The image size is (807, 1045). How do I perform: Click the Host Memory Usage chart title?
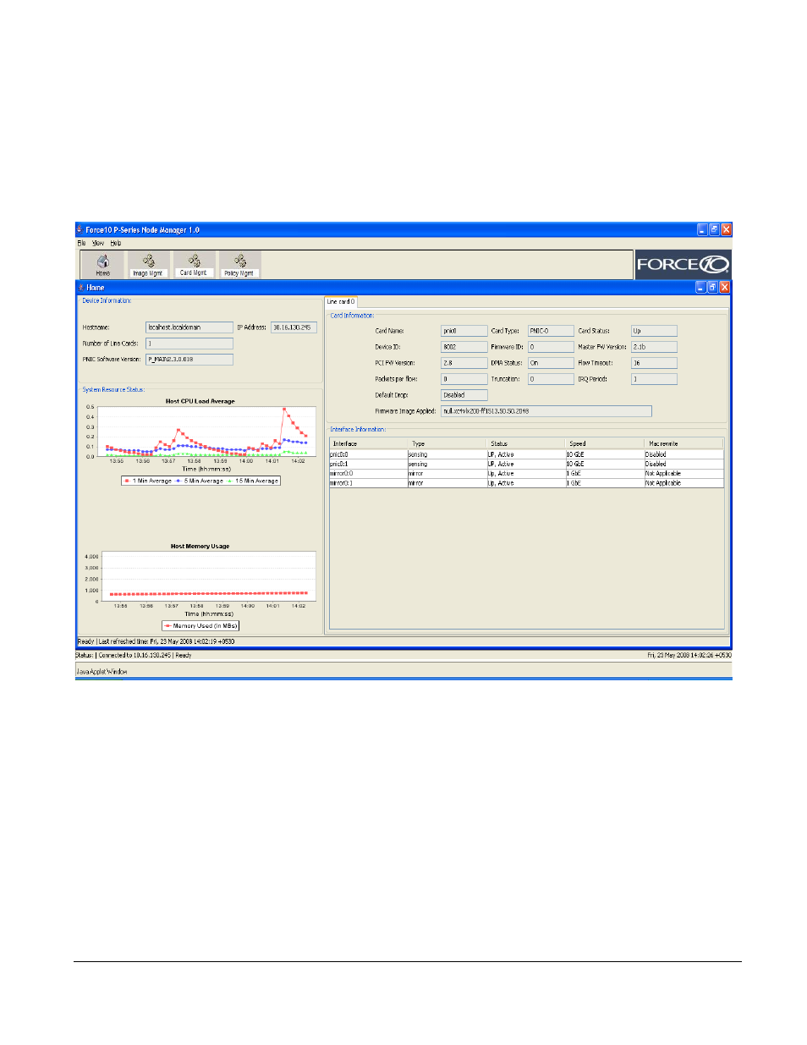pyautogui.click(x=200, y=547)
